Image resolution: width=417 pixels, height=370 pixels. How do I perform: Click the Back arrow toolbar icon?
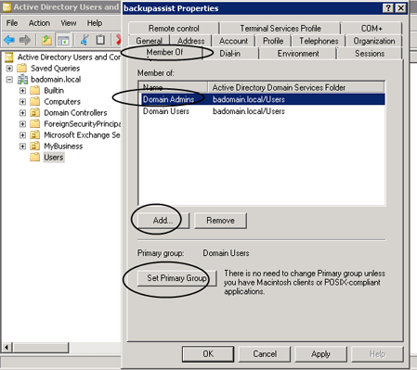tap(9, 40)
